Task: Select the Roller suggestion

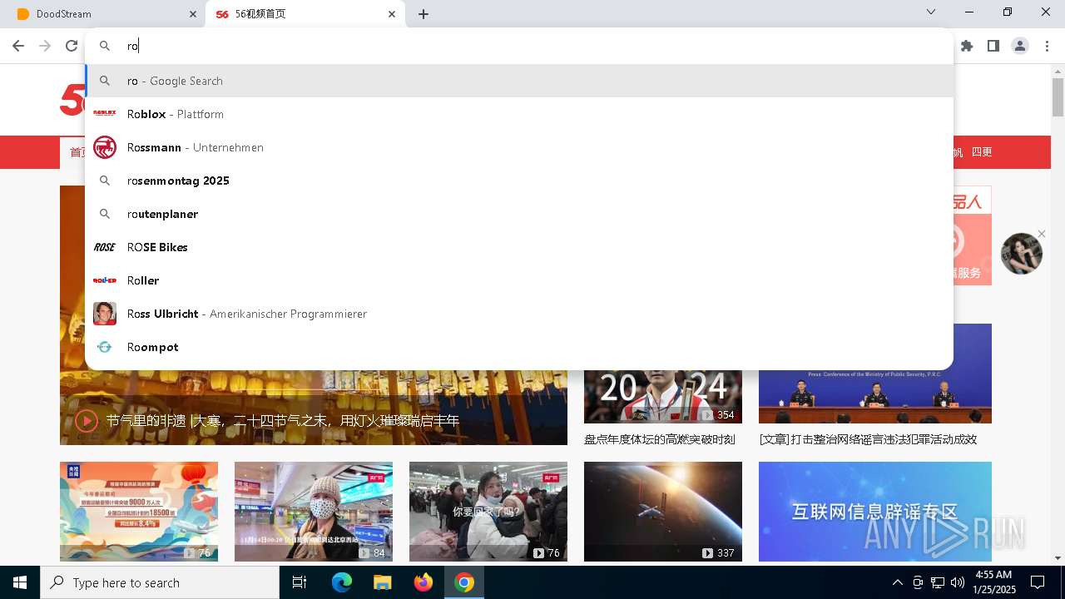Action: click(519, 280)
